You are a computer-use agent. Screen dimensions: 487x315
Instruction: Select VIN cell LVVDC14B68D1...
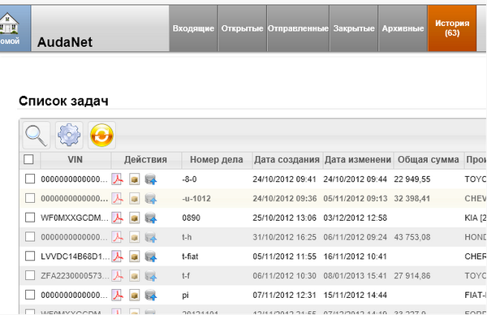pos(75,257)
